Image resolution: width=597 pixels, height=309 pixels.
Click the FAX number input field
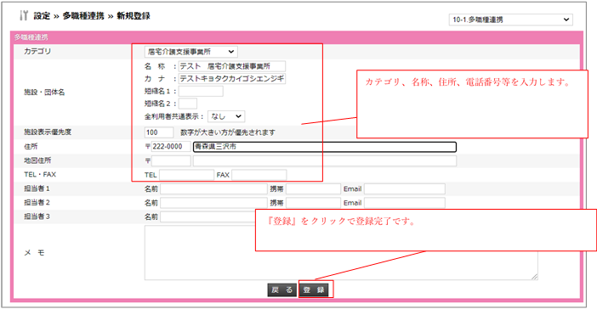[259, 175]
